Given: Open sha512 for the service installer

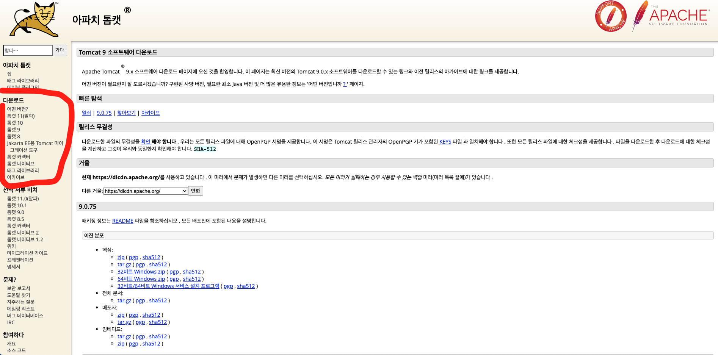Looking at the screenshot, I should (x=246, y=286).
